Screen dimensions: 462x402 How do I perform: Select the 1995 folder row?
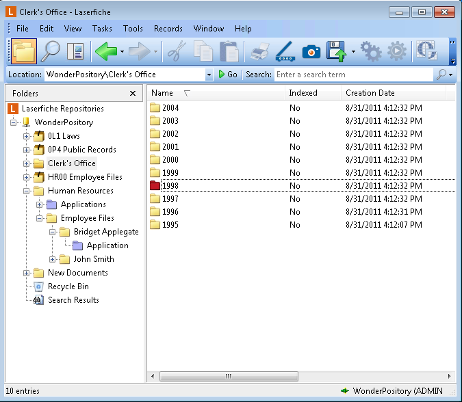[x=301, y=224]
